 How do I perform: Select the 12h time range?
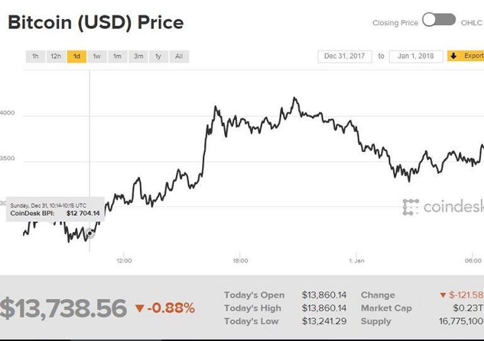coord(55,56)
